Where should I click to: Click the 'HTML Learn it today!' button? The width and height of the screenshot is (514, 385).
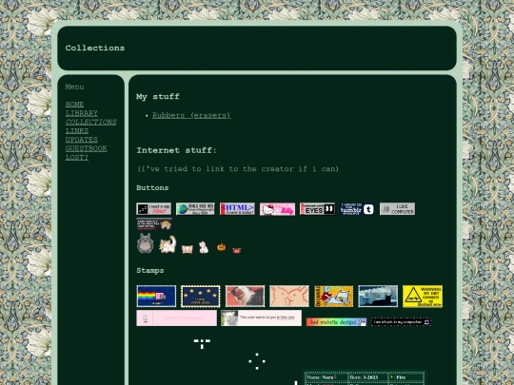(237, 209)
